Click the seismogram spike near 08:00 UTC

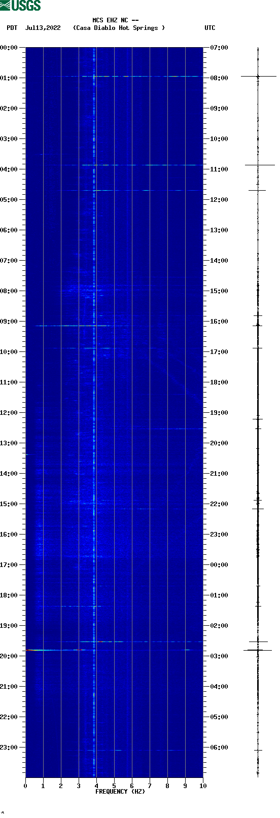click(258, 76)
